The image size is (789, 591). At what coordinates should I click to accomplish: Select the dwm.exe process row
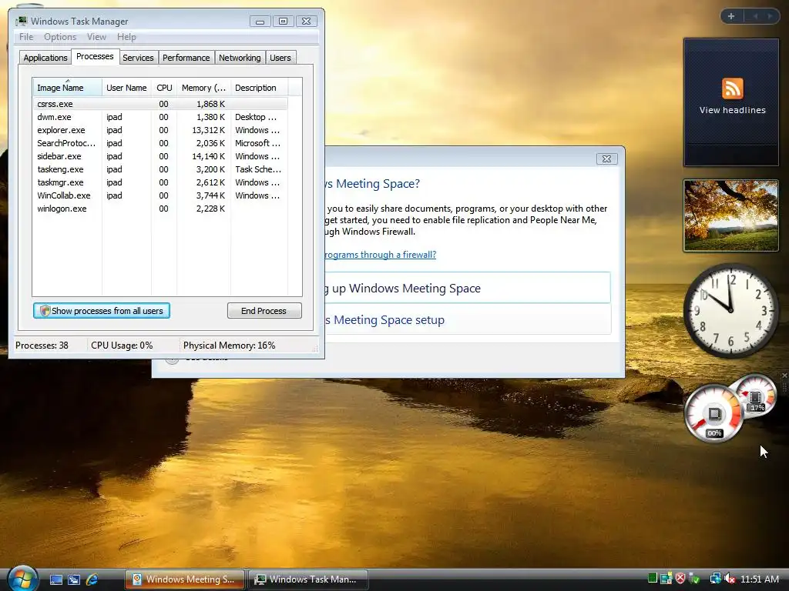[160, 117]
